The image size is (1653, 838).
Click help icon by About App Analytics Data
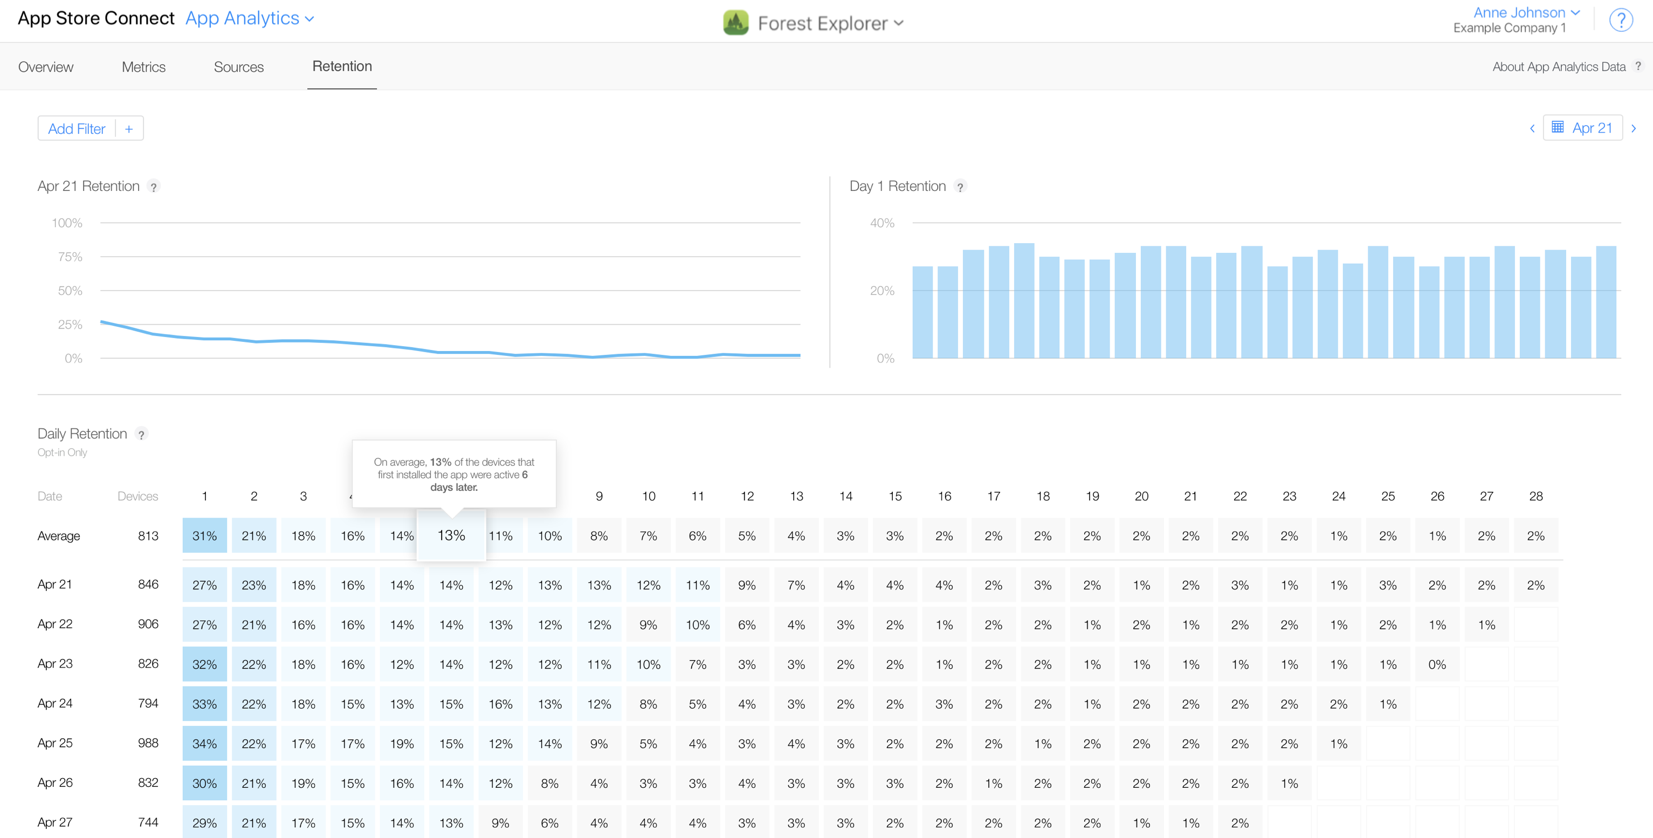(x=1638, y=66)
